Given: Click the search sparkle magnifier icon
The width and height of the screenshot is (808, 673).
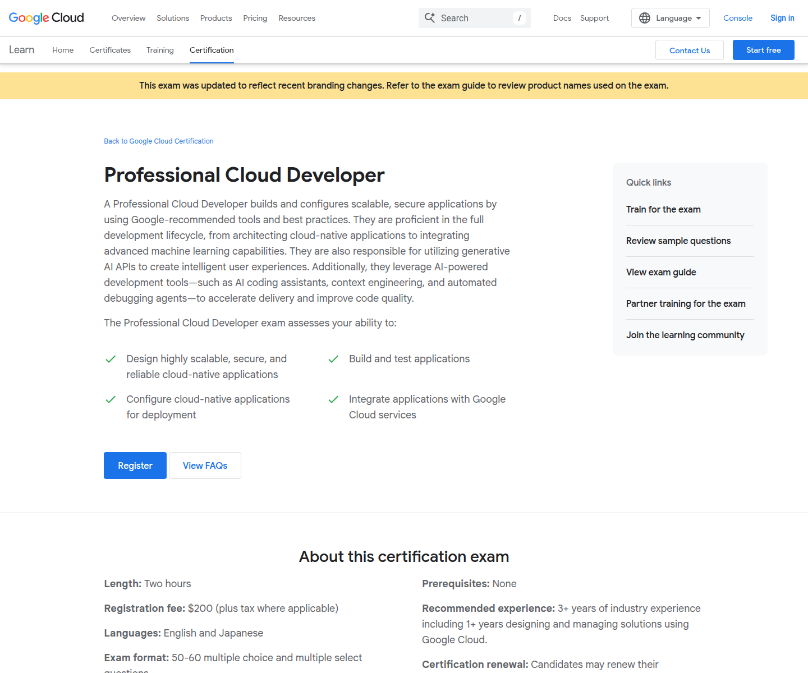Looking at the screenshot, I should (430, 18).
